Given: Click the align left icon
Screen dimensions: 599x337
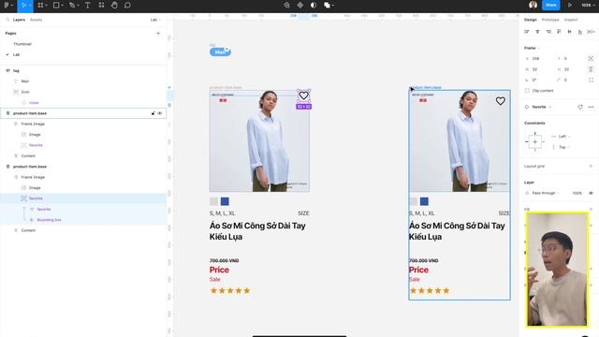Looking at the screenshot, I should 527,32.
